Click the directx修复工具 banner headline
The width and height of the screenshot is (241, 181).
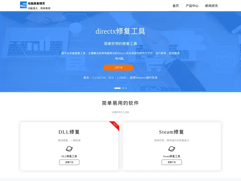120,31
